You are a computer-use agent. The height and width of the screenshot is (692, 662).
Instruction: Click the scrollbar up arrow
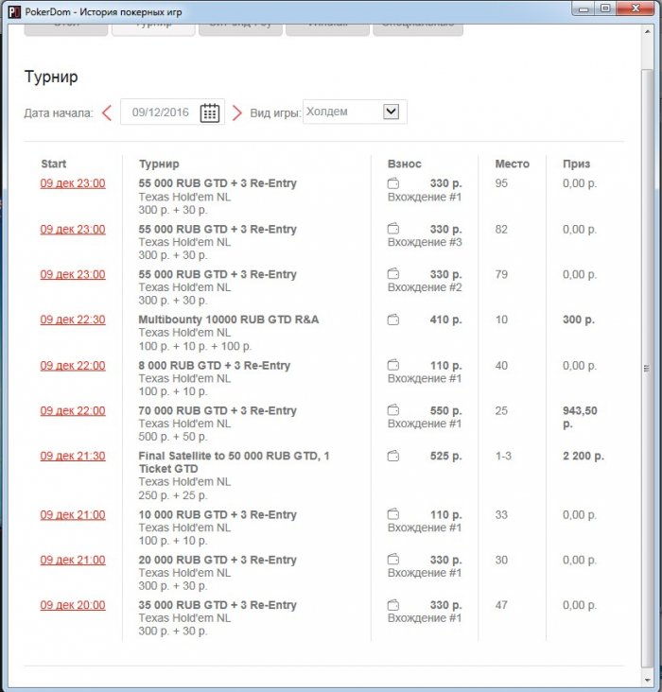tap(647, 32)
